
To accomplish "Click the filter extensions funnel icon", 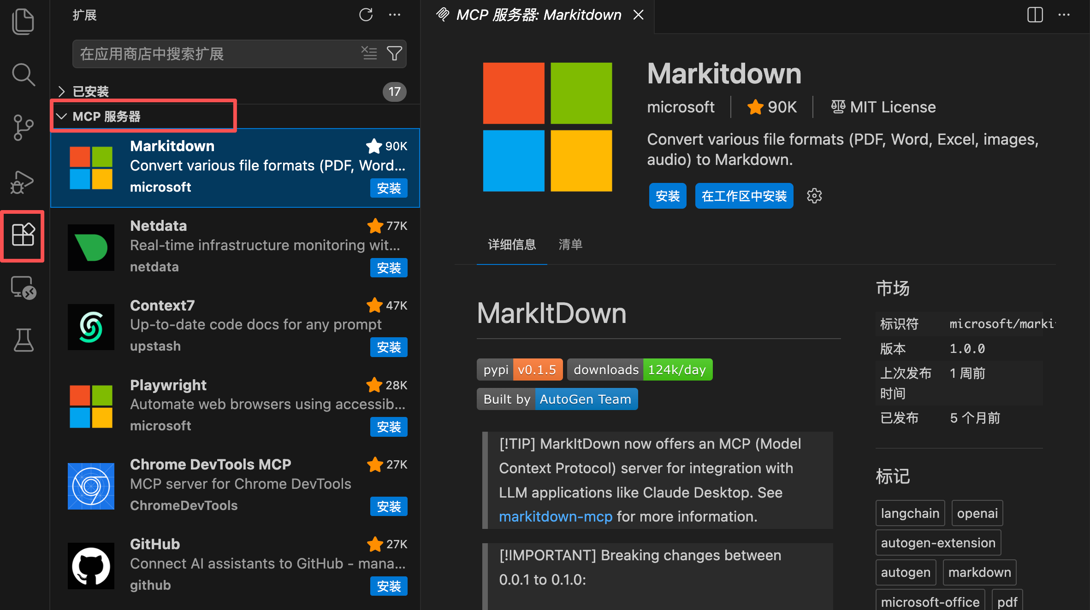I will click(x=394, y=54).
